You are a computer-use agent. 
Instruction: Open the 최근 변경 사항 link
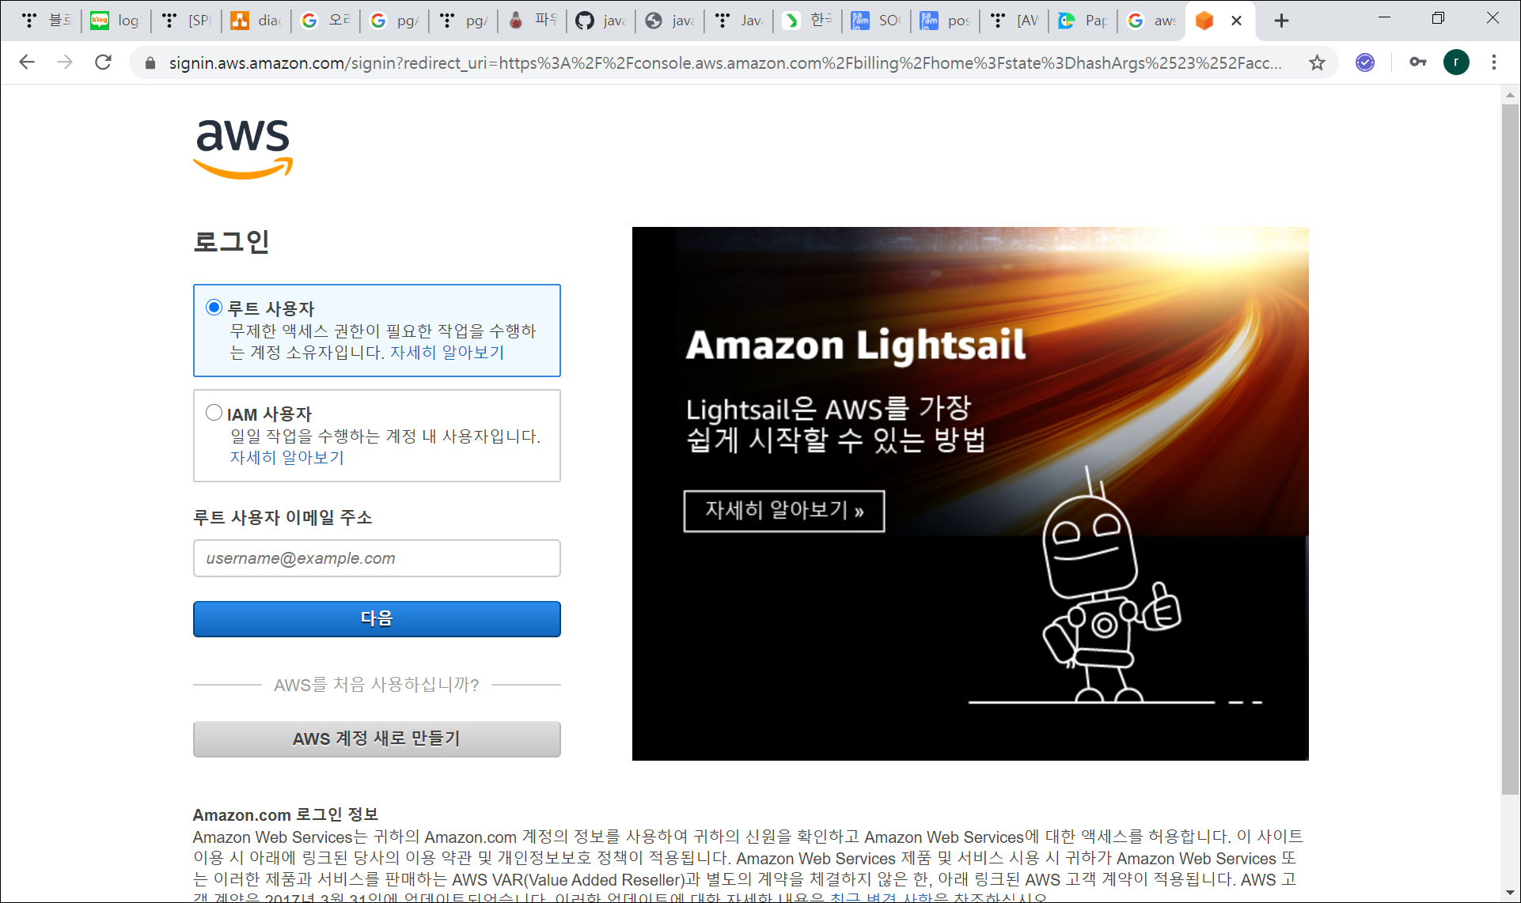pyautogui.click(x=881, y=898)
